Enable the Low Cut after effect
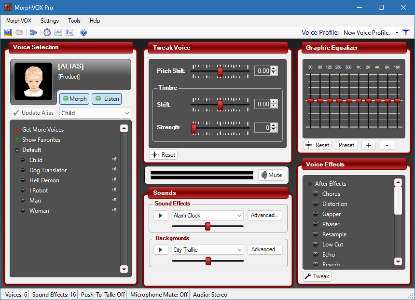Image resolution: width=415 pixels, height=300 pixels. click(x=316, y=244)
